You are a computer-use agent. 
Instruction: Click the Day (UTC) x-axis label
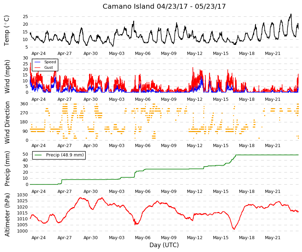tap(164, 245)
